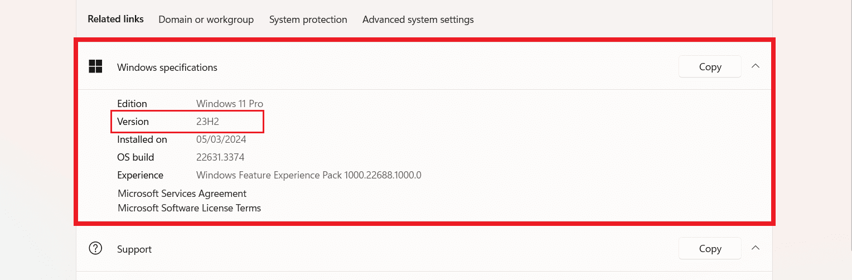The height and width of the screenshot is (280, 852).
Task: Open Domain or workgroup link
Action: (206, 20)
